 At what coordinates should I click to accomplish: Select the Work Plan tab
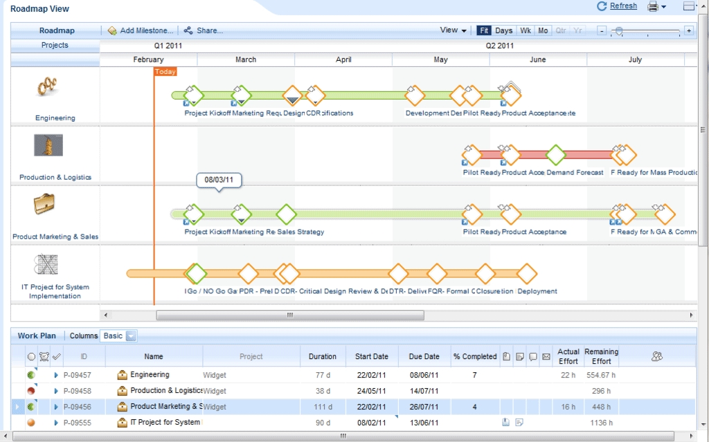(x=37, y=335)
